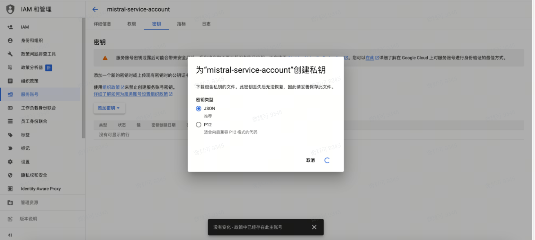Open the 日志 tab

click(x=206, y=24)
